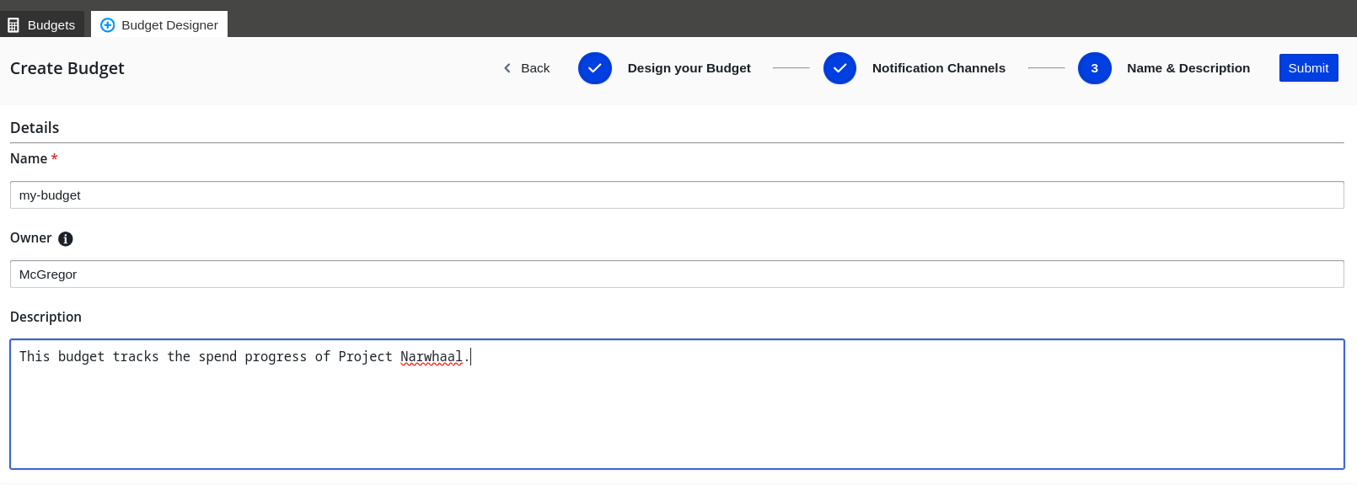
Task: Click the Budget Designer plus-circle icon
Action: coord(107,25)
